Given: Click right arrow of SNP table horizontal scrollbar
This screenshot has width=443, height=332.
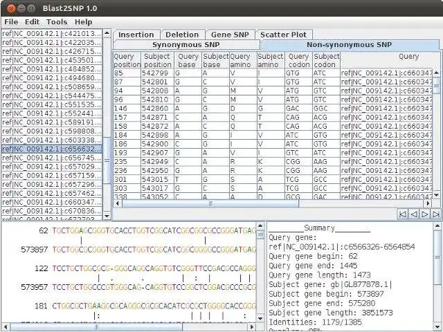Looking at the screenshot, I should tap(428, 203).
